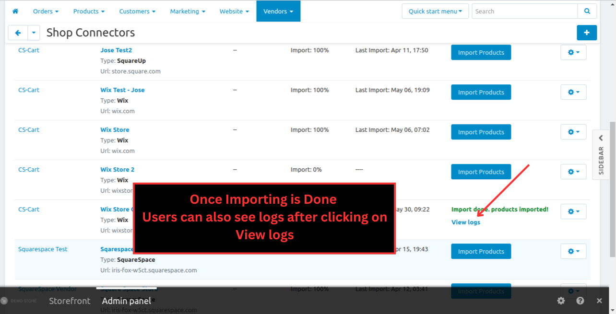Switch to Admin panel in bottom bar
The width and height of the screenshot is (616, 314).
(x=126, y=301)
